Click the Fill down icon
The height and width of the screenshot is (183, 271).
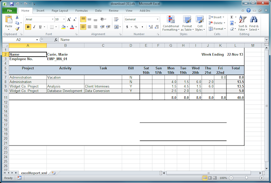232,23
